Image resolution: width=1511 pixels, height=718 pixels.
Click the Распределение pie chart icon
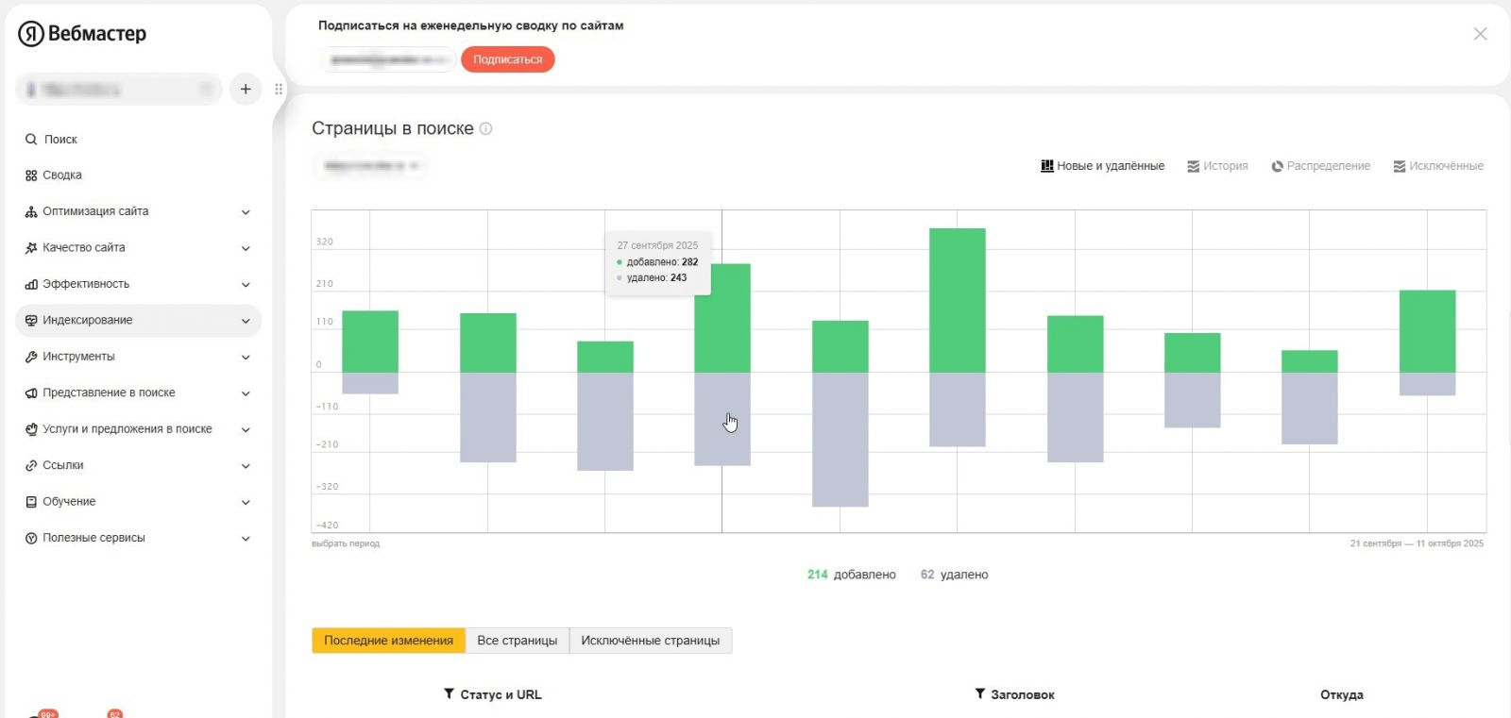pyautogui.click(x=1277, y=166)
